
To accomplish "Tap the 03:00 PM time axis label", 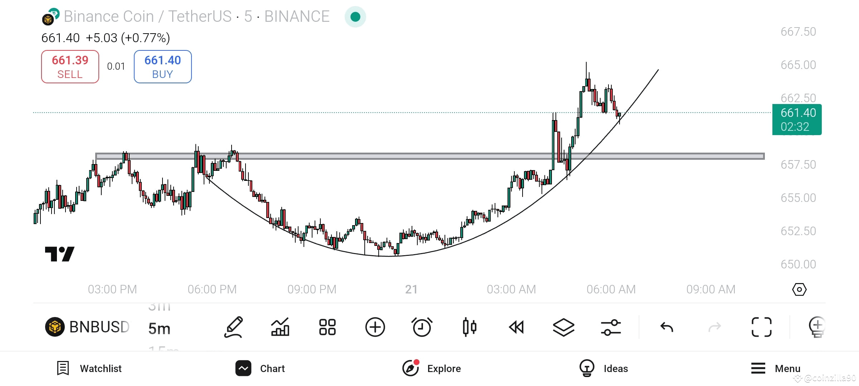I will [112, 289].
